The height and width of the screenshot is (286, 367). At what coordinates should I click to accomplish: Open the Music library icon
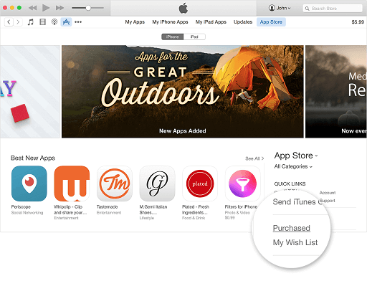30,22
